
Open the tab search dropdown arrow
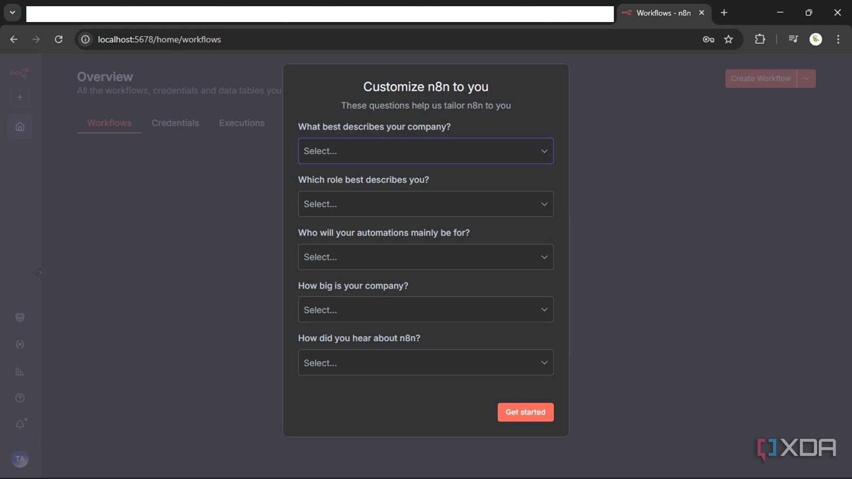coord(12,12)
